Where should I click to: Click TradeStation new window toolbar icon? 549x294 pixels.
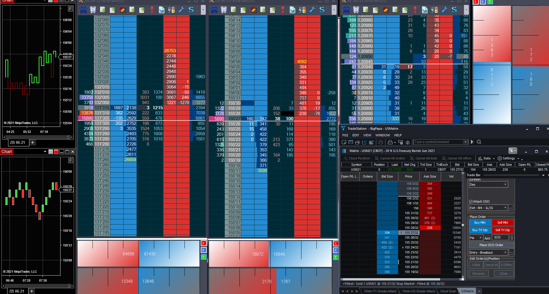click(344, 142)
